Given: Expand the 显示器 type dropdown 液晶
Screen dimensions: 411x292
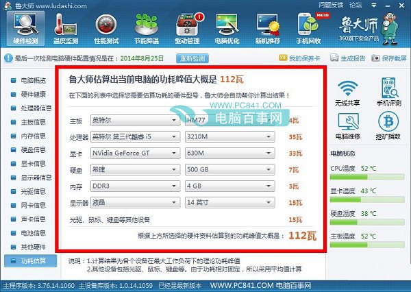Looking at the screenshot, I should [x=135, y=202].
